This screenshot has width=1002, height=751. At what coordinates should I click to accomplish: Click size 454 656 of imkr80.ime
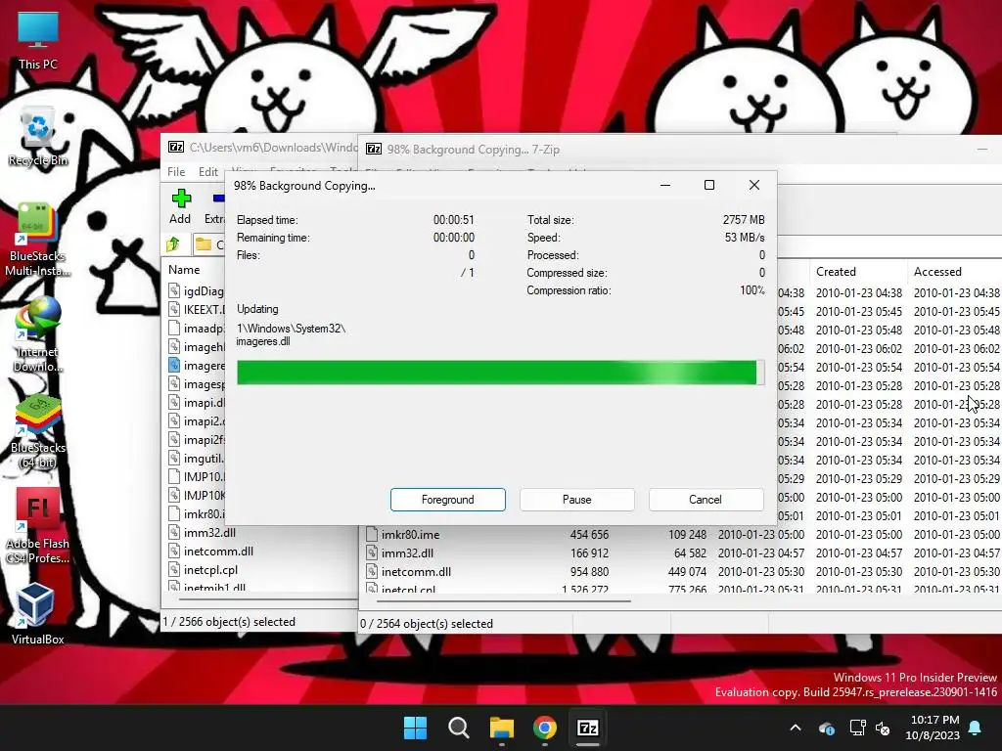(x=589, y=535)
